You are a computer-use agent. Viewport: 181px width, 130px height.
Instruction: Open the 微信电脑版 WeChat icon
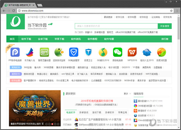117,52
